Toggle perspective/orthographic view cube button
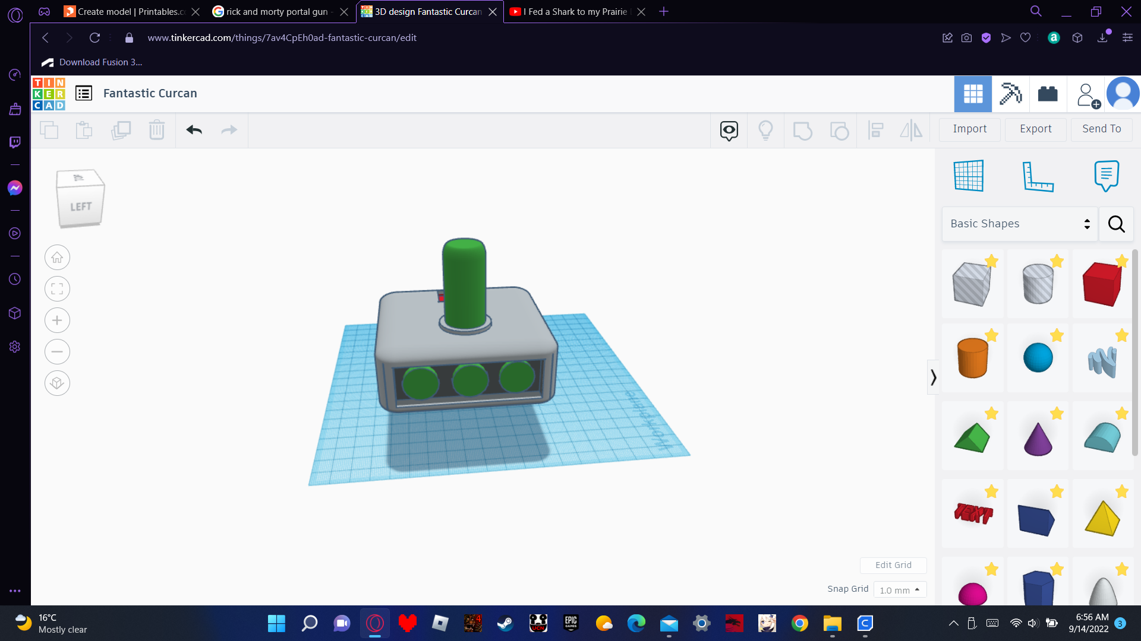The image size is (1141, 641). [x=57, y=383]
